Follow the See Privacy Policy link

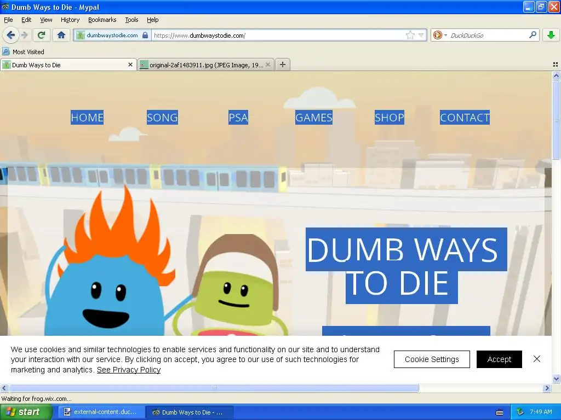pyautogui.click(x=129, y=370)
